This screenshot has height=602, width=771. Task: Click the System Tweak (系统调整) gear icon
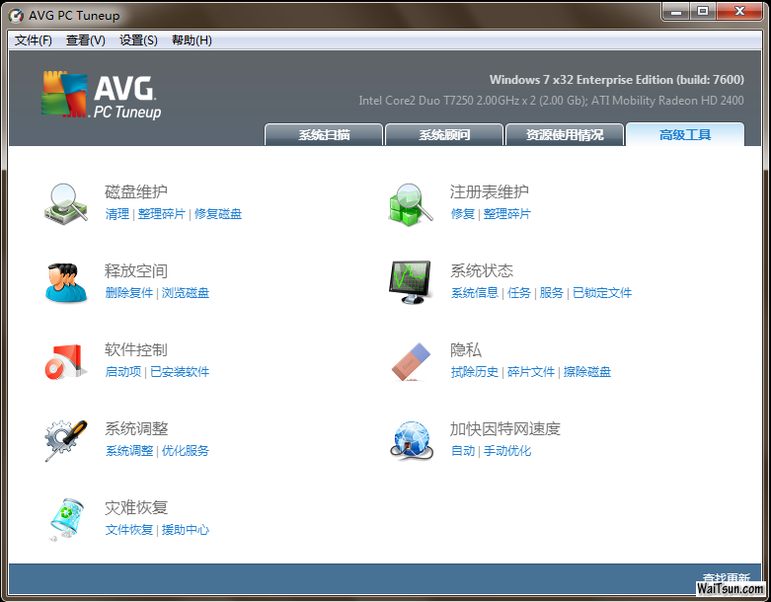click(66, 440)
